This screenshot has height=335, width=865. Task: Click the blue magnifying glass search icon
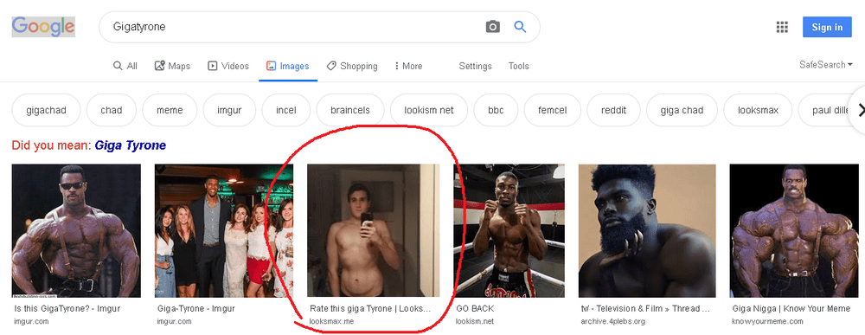point(520,27)
